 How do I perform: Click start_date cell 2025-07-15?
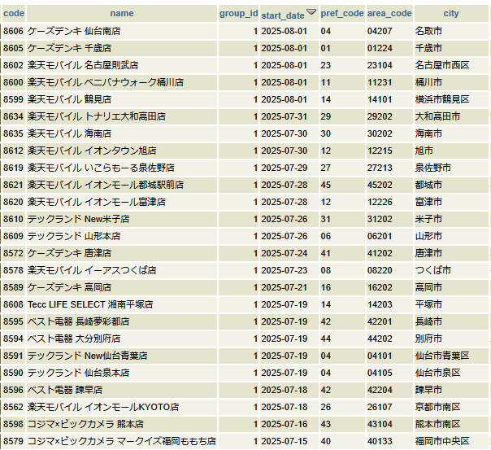289,441
